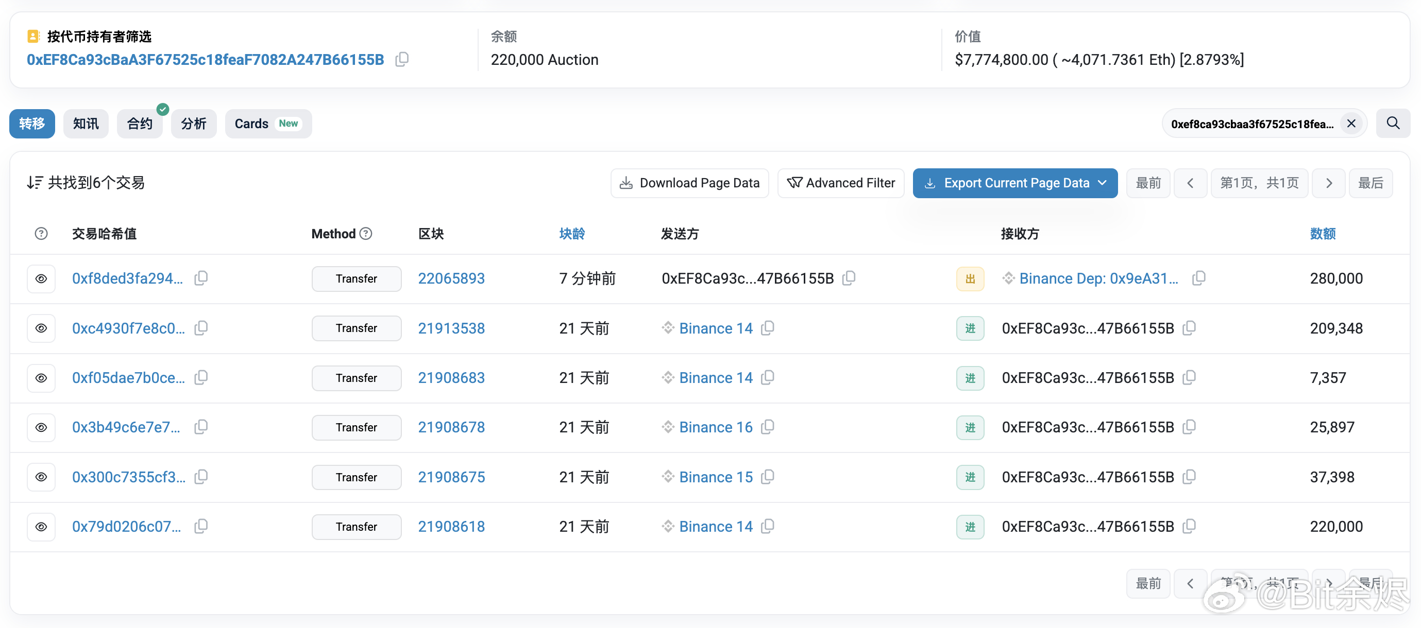This screenshot has height=628, width=1421.
Task: Copy receiver address in 25,897 row
Action: [1189, 427]
